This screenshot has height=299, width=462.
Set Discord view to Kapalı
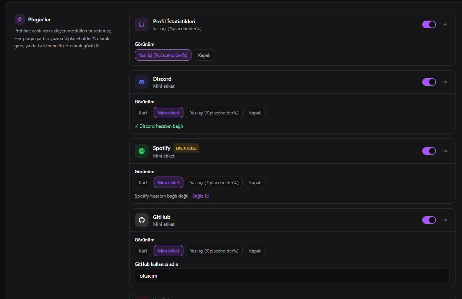(x=255, y=113)
